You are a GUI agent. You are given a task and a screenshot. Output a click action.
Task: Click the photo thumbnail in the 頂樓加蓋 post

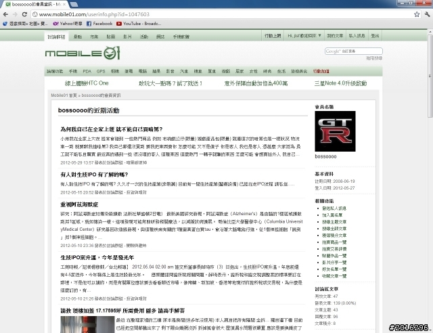coord(87,325)
